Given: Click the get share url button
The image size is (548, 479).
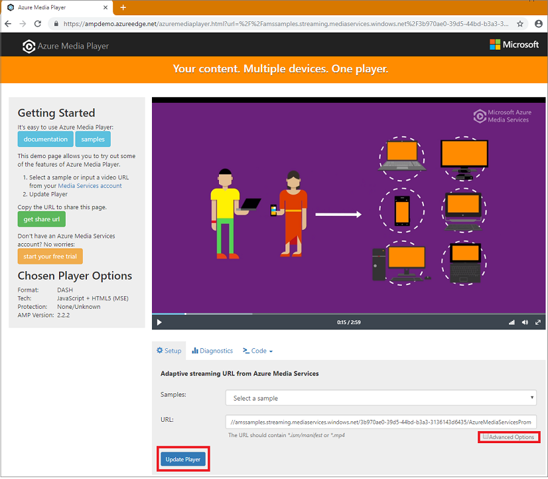Looking at the screenshot, I should [x=42, y=219].
